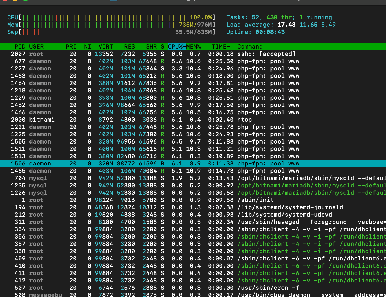
Task: Click the USER column header
Action: pos(36,46)
